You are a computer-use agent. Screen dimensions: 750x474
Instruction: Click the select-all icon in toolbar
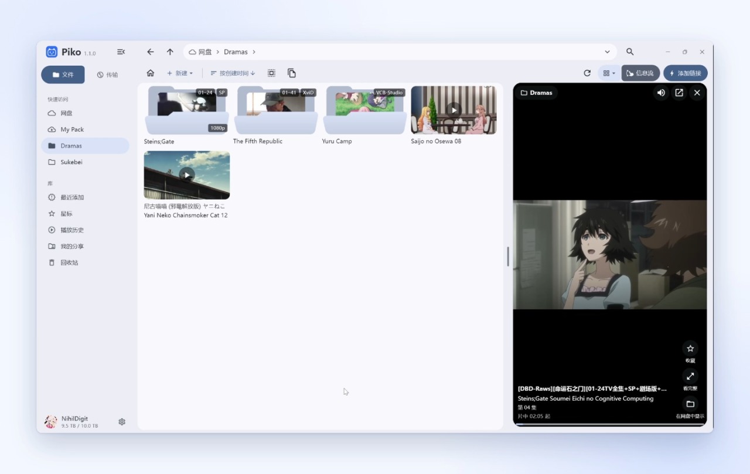click(271, 73)
